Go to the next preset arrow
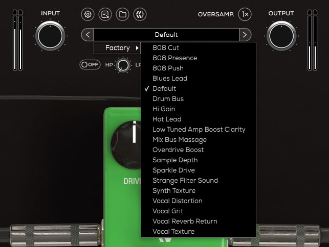 click(245, 35)
